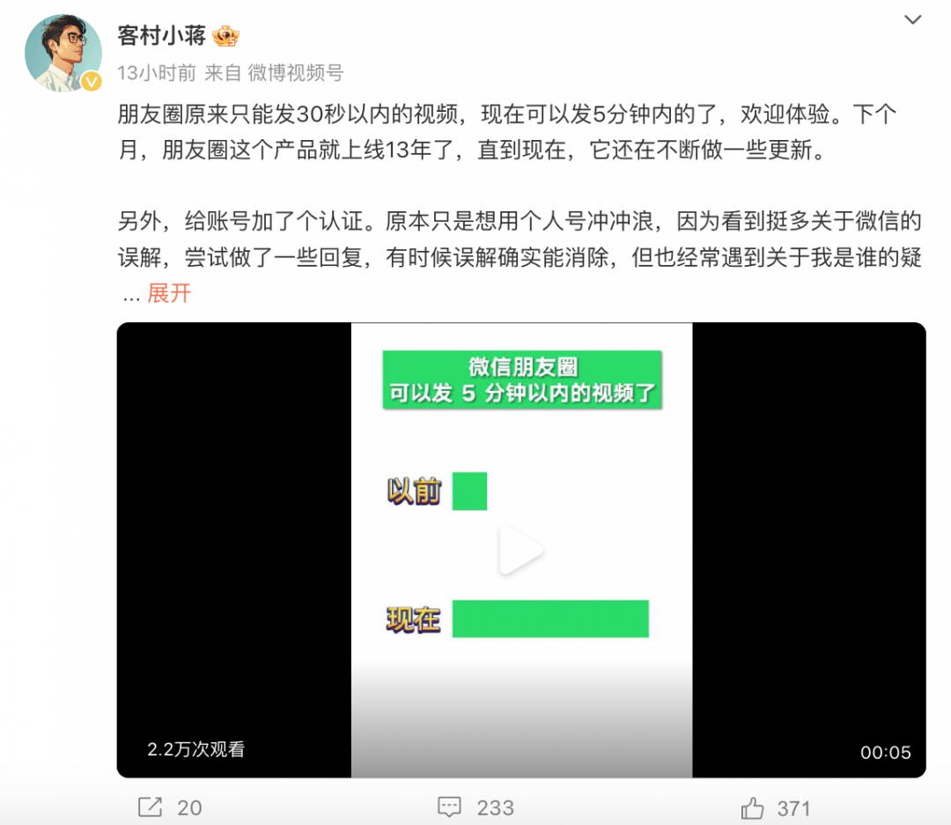Click the long green 现在 bar

tap(550, 619)
